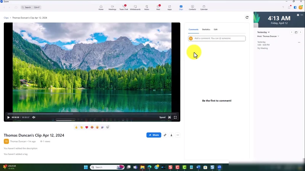Enter fullscreen for the clip
The height and width of the screenshot is (171, 305).
(175, 117)
